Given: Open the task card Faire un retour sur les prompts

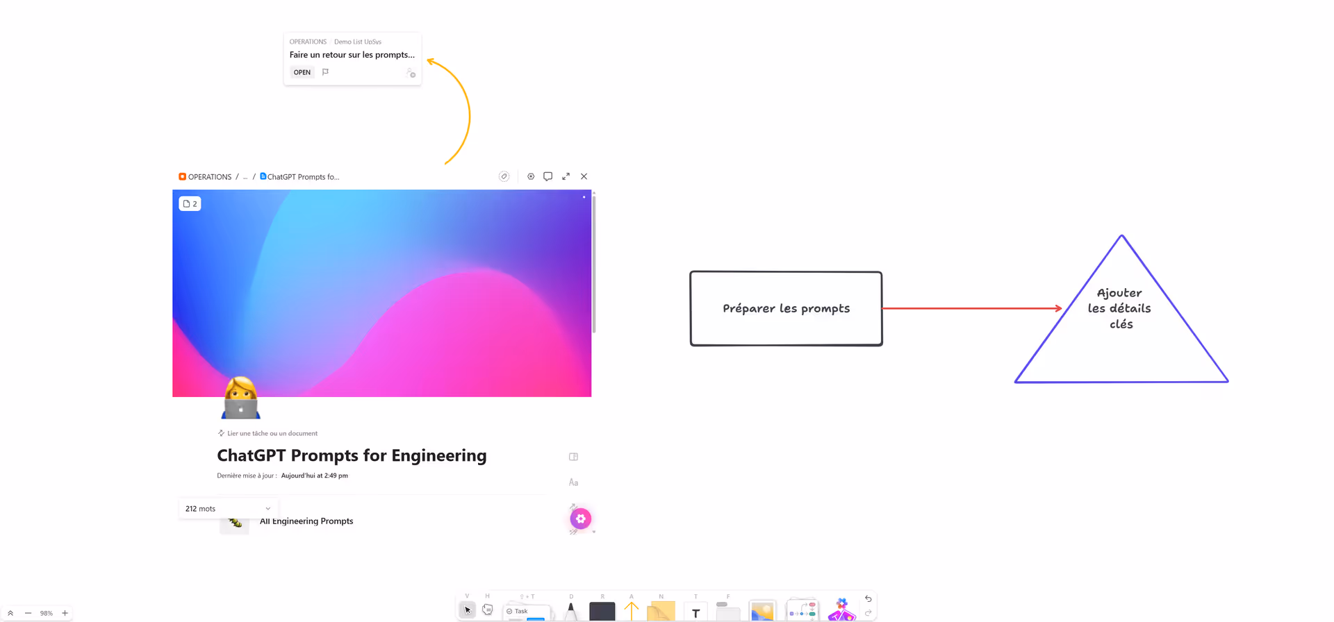Looking at the screenshot, I should 352,55.
